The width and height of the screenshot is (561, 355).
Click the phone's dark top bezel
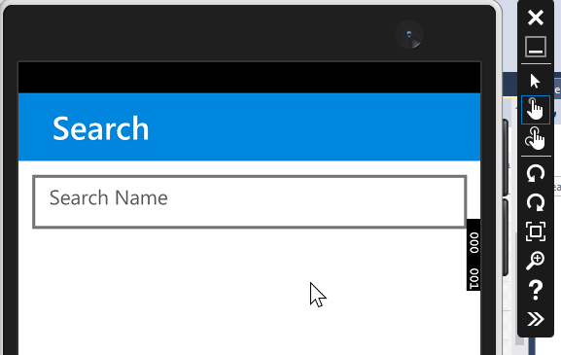[215, 34]
